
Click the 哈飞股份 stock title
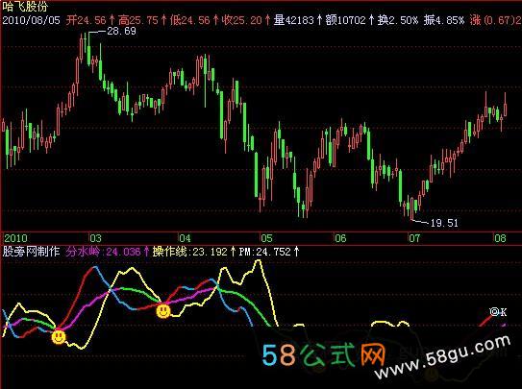25,7
